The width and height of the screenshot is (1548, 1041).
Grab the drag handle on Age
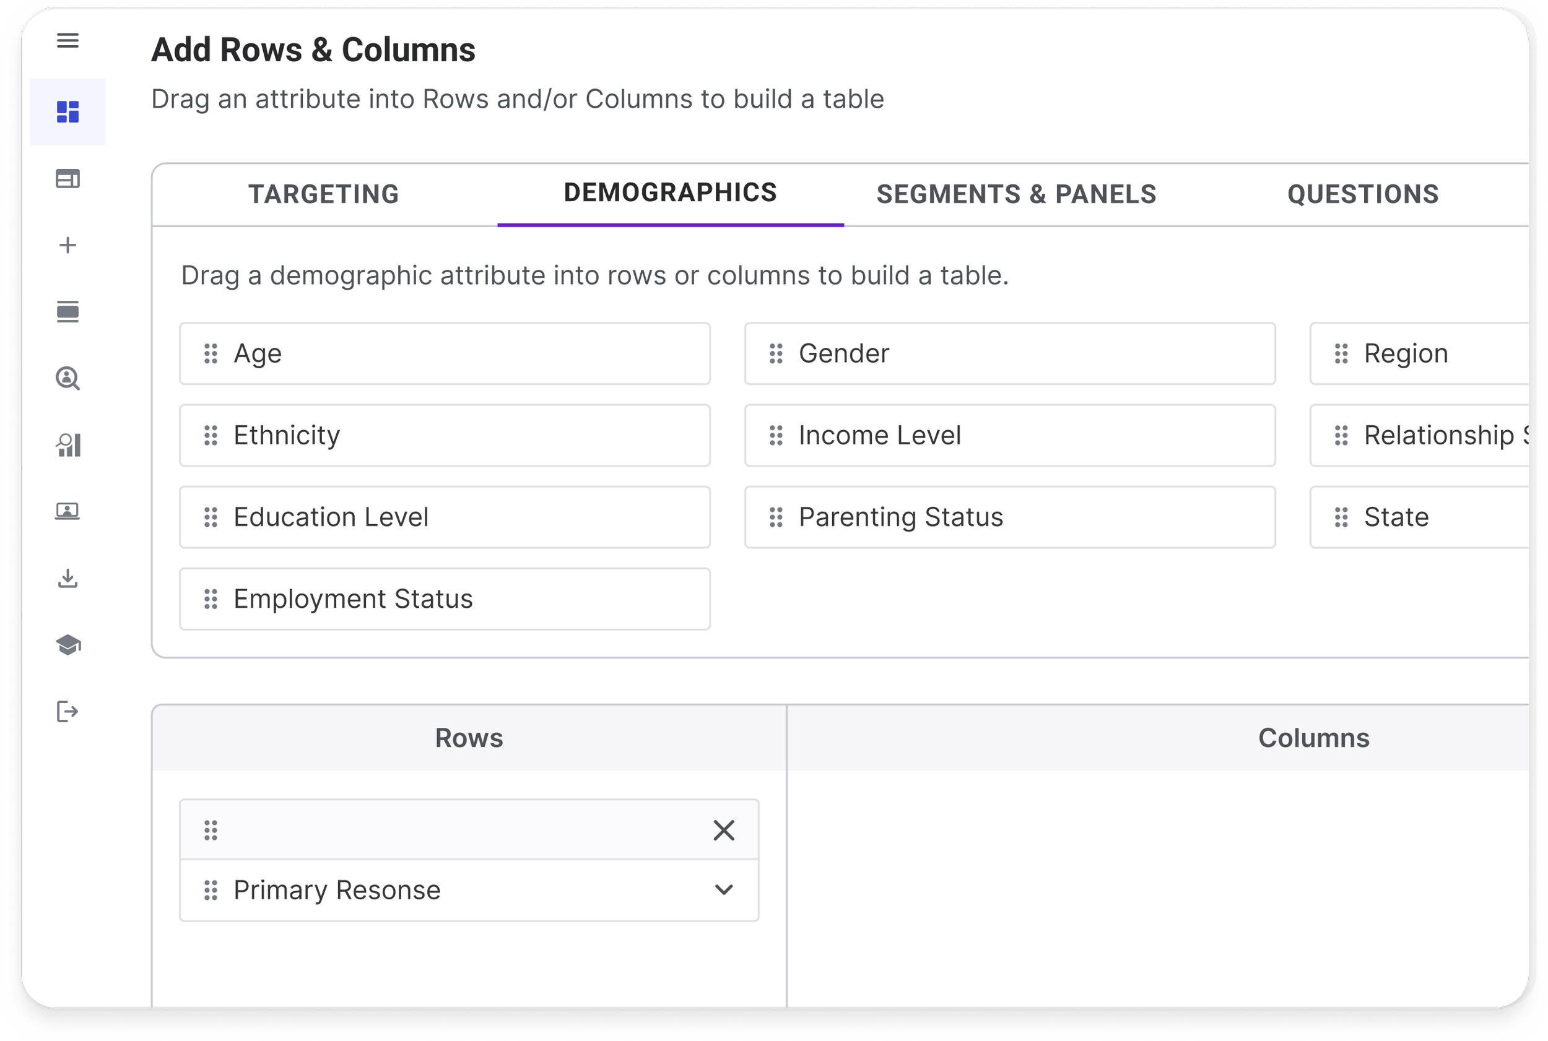(x=211, y=354)
